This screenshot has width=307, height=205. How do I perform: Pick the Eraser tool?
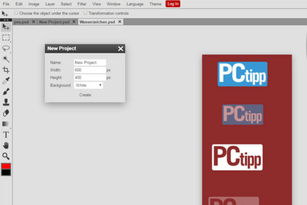[x=6, y=113]
